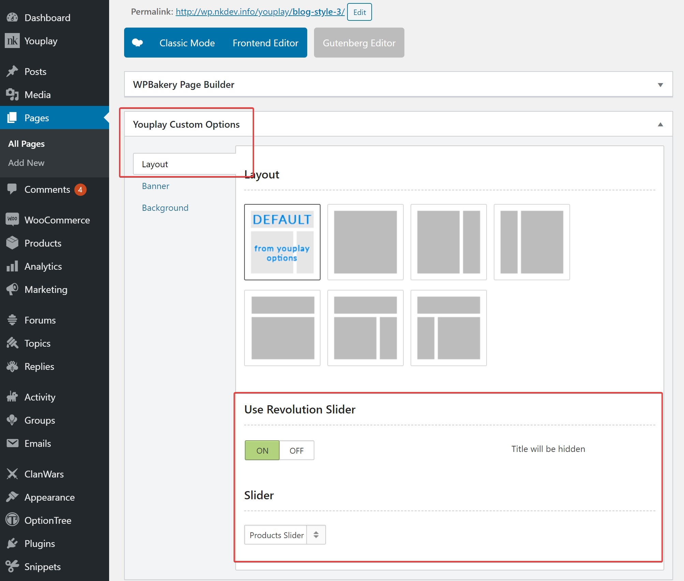Switch Revolution Slider toggle to ON
The height and width of the screenshot is (581, 684).
[x=262, y=451]
